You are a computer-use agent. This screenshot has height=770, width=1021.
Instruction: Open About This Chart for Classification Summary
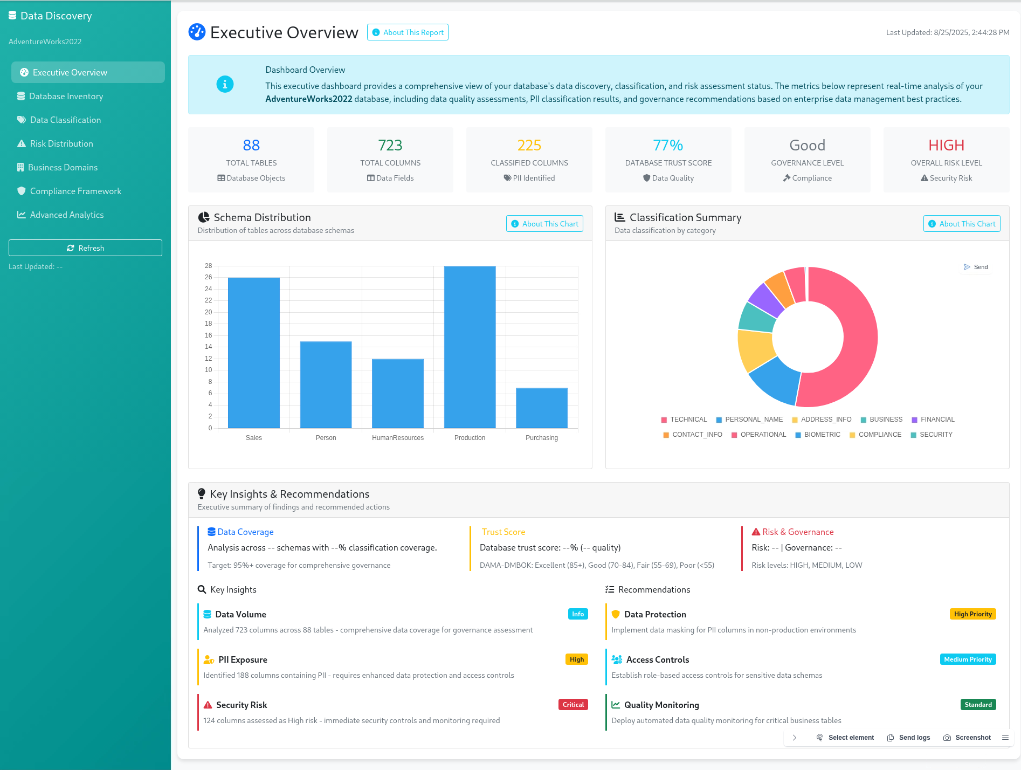point(962,224)
